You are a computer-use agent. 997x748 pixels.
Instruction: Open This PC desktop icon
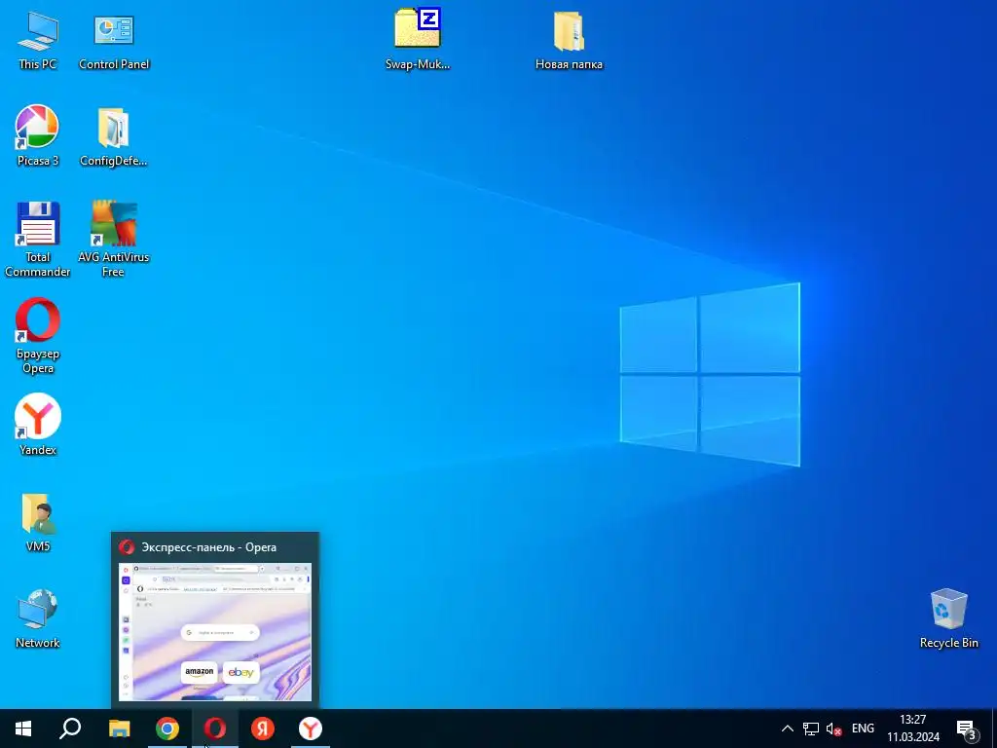click(x=38, y=40)
